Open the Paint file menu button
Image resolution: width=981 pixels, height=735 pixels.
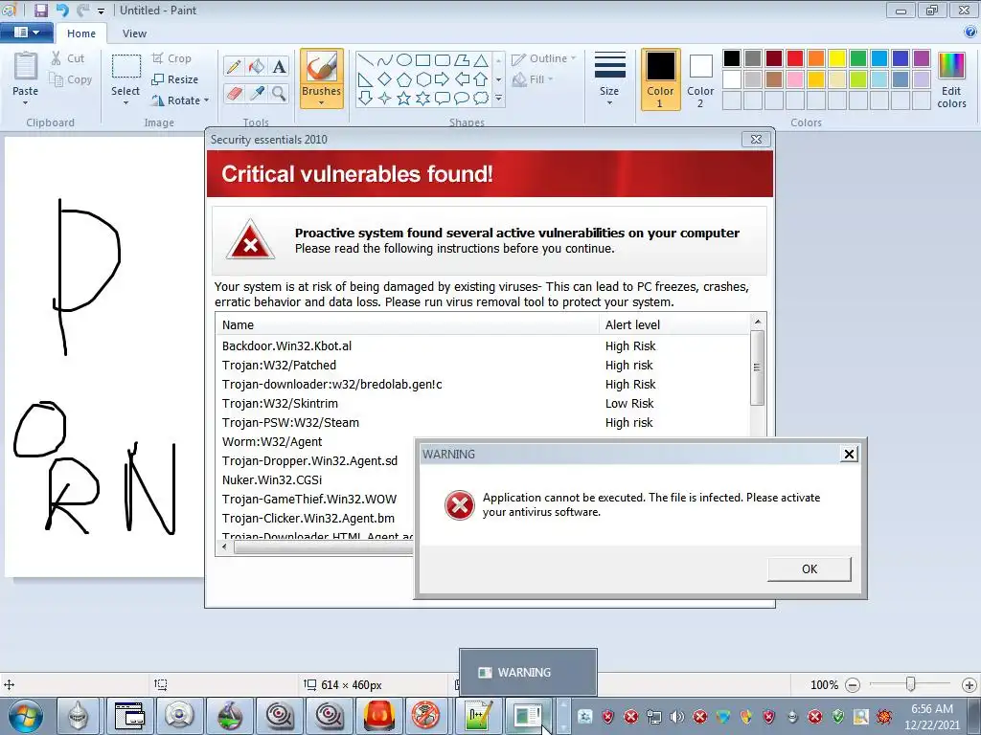pyautogui.click(x=26, y=33)
